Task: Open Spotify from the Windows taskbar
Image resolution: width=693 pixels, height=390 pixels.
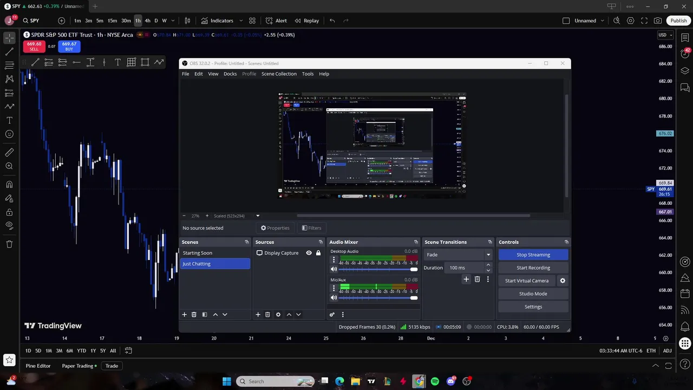Action: point(435,381)
